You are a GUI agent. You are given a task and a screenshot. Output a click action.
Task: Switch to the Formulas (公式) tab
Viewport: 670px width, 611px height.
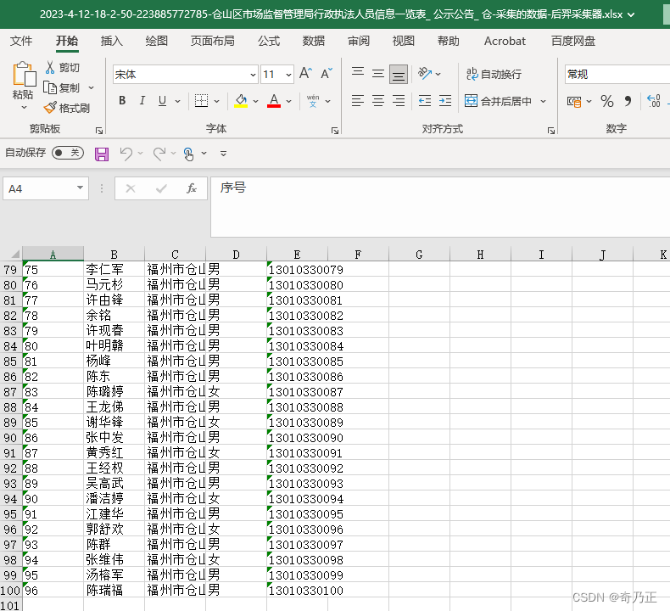269,41
